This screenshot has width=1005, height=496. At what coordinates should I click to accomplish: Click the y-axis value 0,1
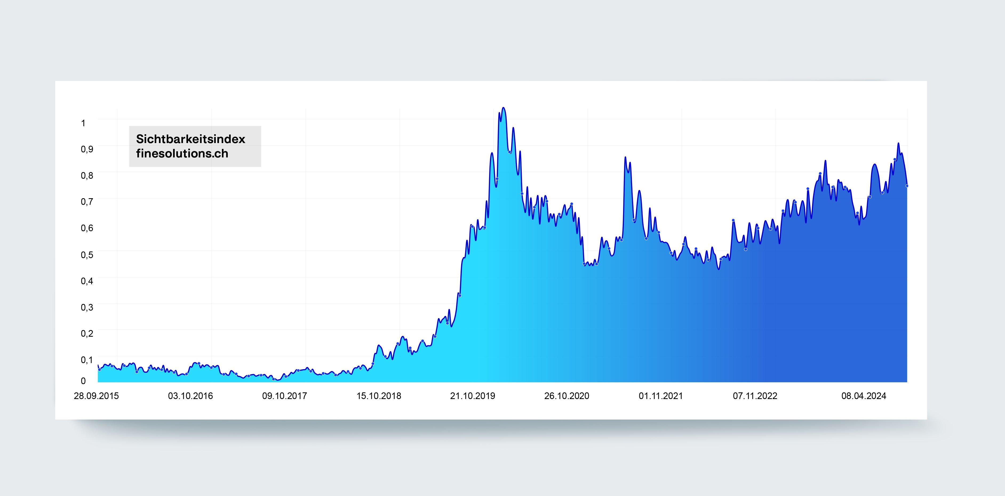(87, 360)
